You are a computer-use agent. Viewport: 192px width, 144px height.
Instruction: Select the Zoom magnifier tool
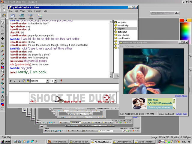tap(2, 26)
